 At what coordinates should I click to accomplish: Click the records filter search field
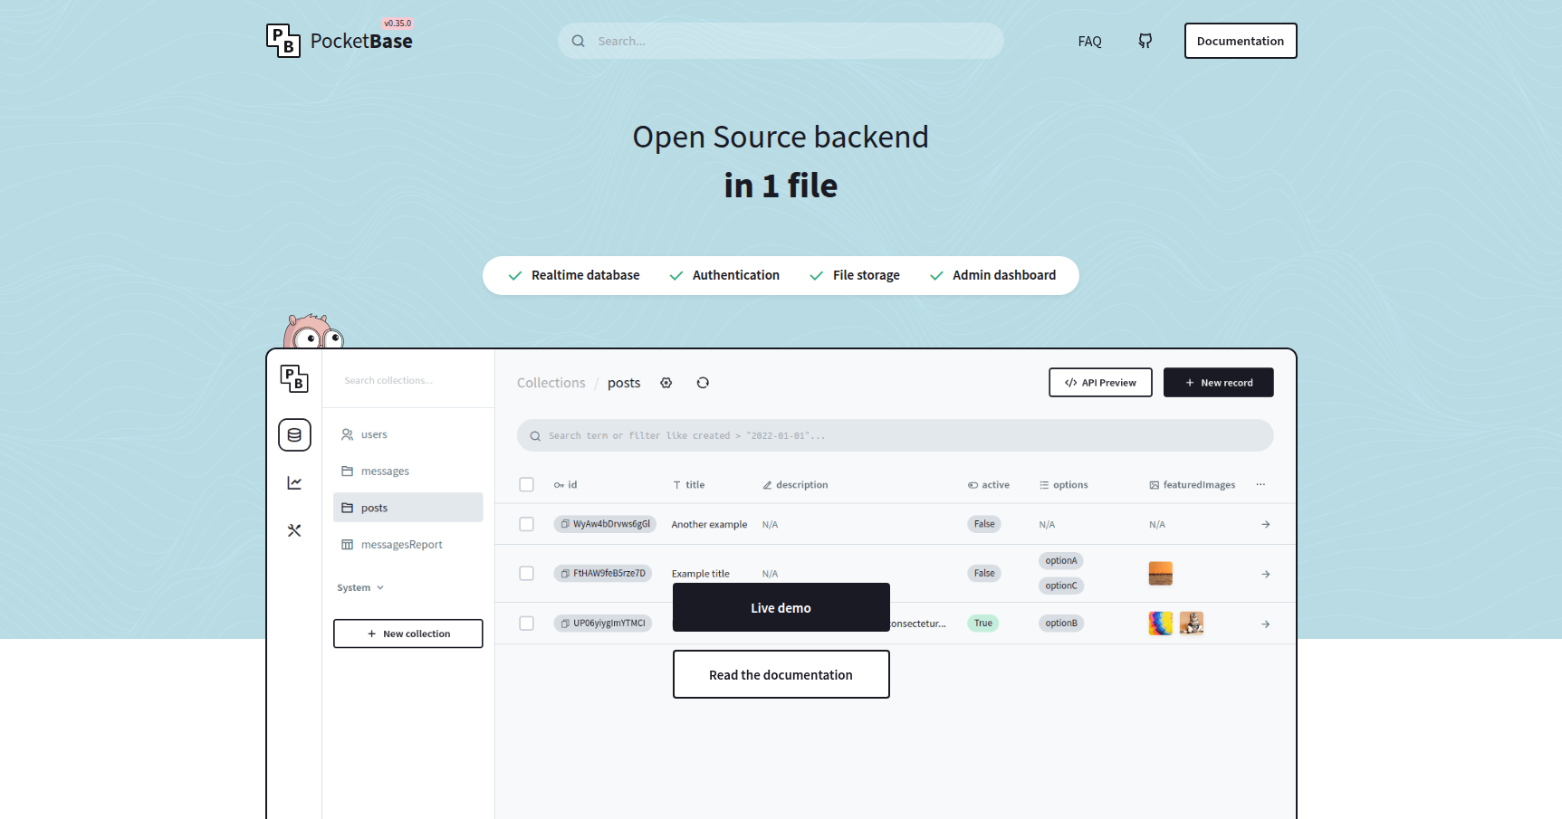(x=894, y=435)
